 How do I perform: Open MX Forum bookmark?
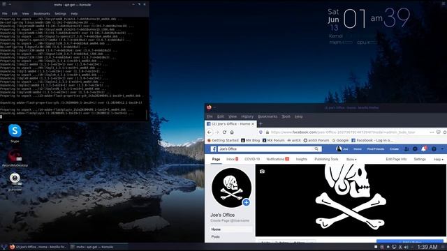[273, 140]
